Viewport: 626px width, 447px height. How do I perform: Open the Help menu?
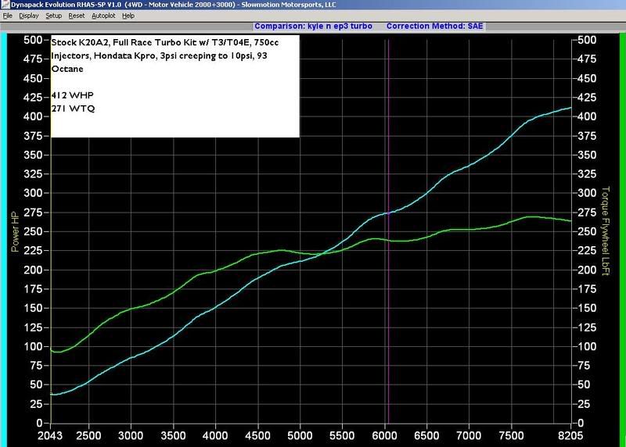click(128, 16)
